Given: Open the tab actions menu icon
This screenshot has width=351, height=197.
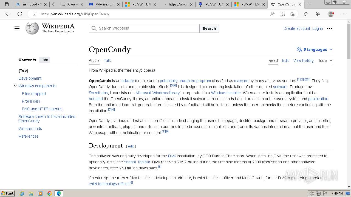Looking at the screenshot, I should pyautogui.click(x=7, y=4).
